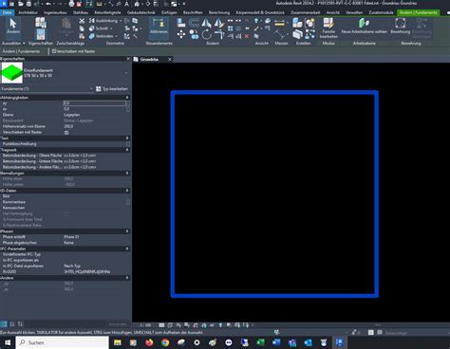Click the Create Assembly icon in Erstellen
The image size is (450, 349).
point(297,23)
